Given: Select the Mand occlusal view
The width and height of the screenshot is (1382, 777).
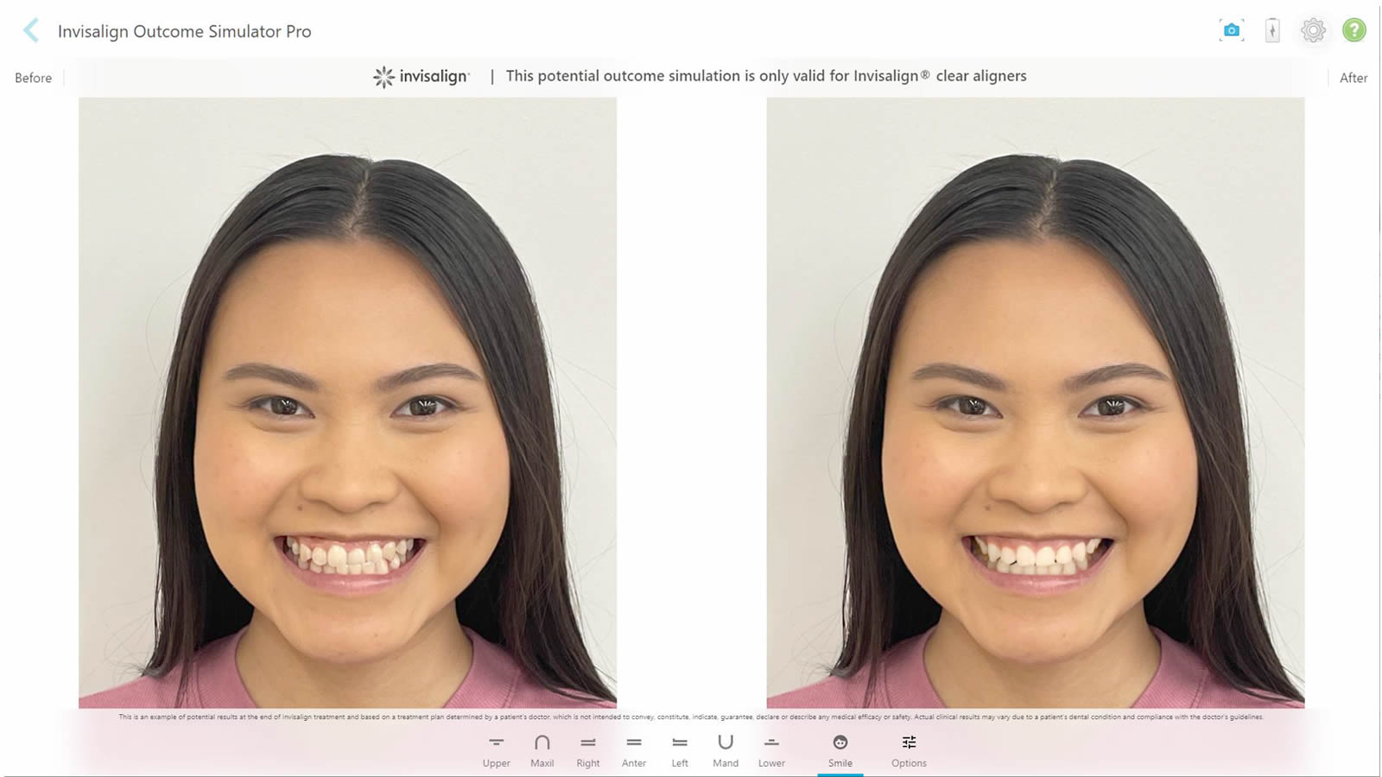Looking at the screenshot, I should point(726,750).
